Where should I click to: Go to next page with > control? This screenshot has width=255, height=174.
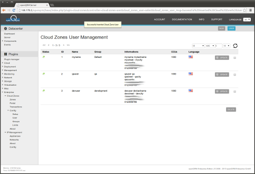tap(64, 45)
